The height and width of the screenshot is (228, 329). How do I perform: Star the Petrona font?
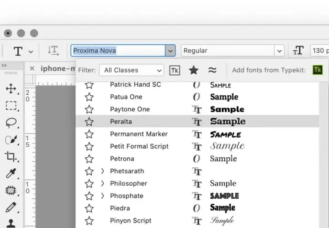coord(89,159)
